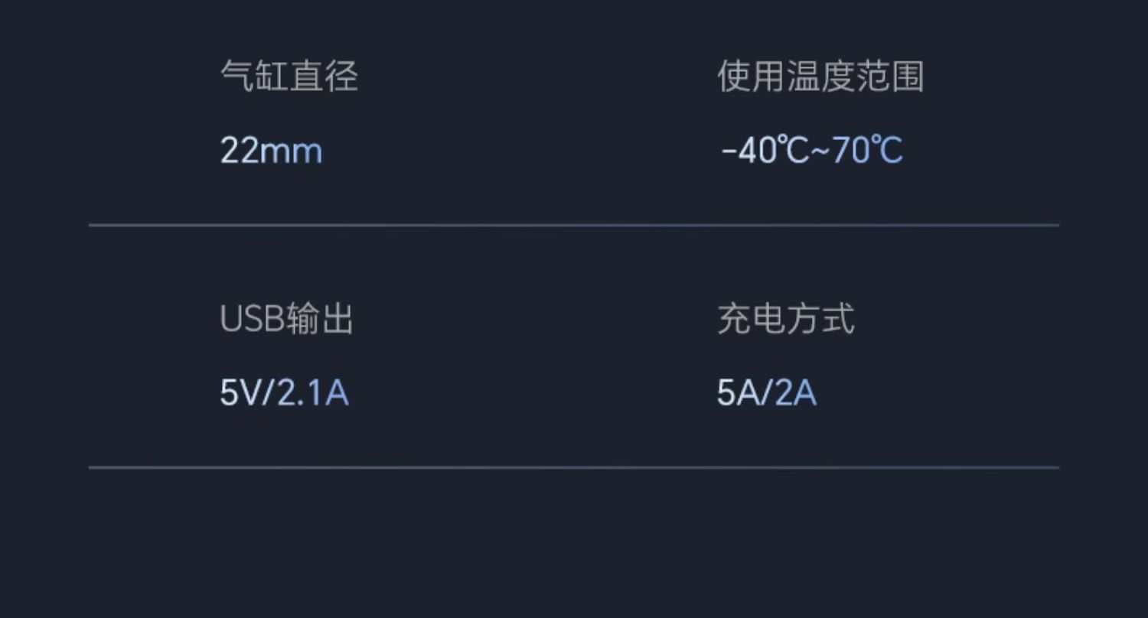
Task: Select the 22mm cylinder diameter value
Action: click(x=271, y=151)
